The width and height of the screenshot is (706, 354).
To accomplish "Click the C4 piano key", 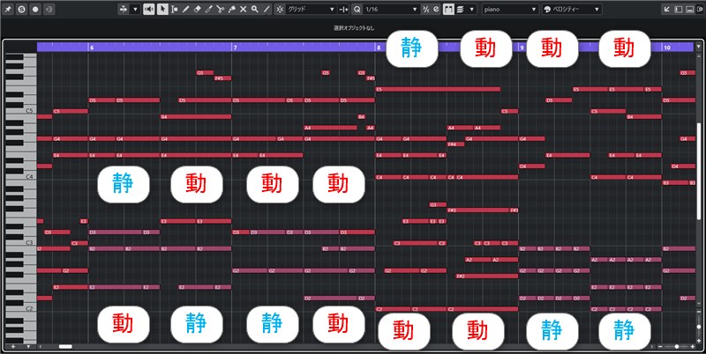I will tap(29, 177).
